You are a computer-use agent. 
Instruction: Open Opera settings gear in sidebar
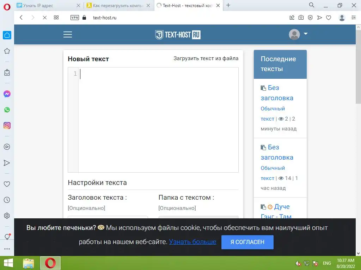point(7,216)
